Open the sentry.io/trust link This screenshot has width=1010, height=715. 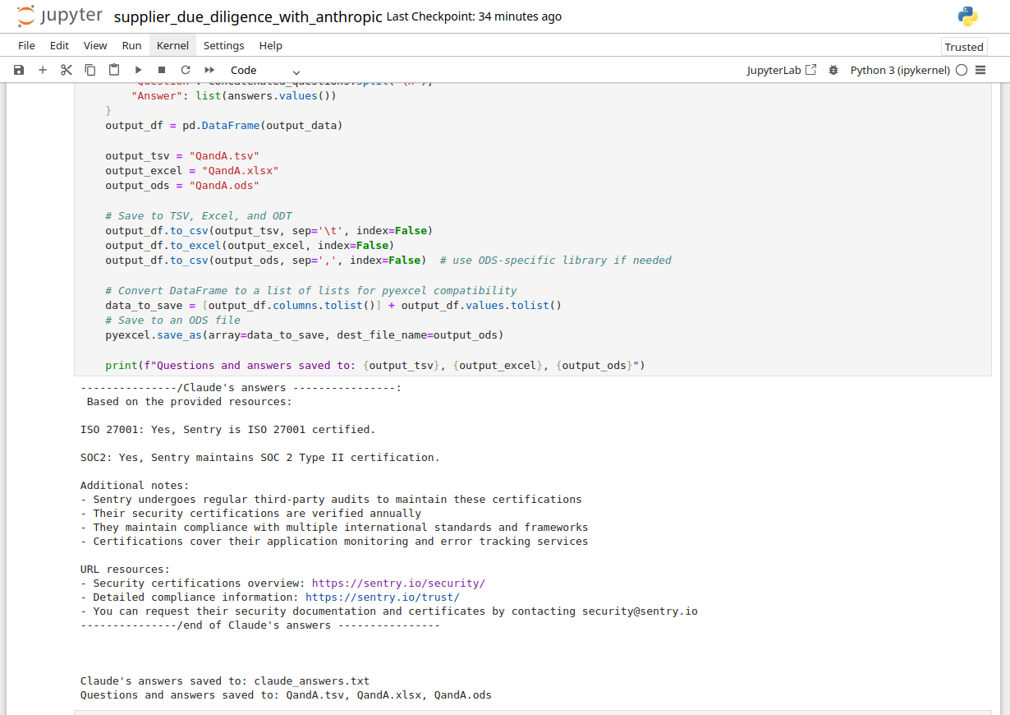(382, 597)
